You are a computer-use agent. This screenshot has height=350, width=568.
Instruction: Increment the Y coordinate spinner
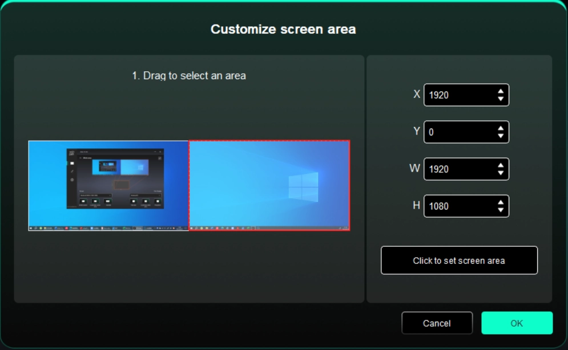[501, 128]
